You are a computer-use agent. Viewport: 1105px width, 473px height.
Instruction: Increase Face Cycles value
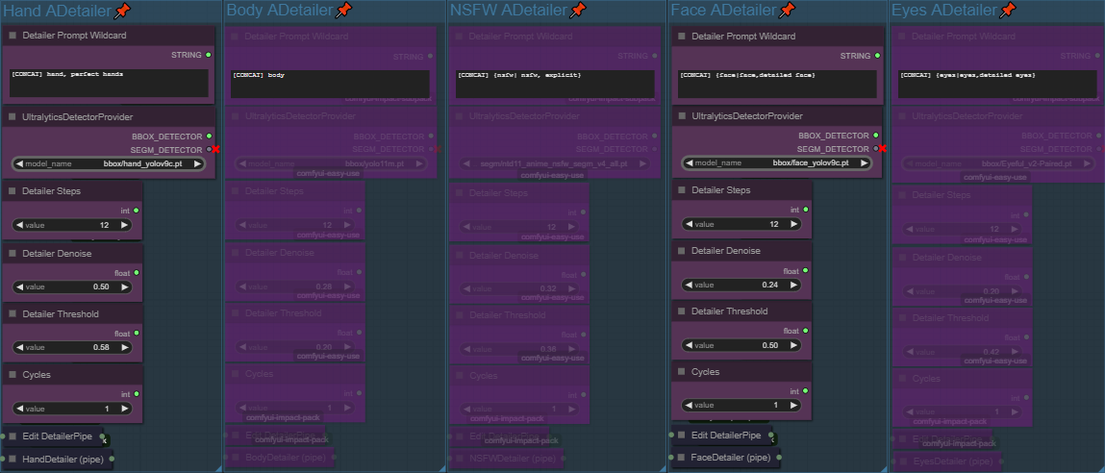[x=794, y=406]
